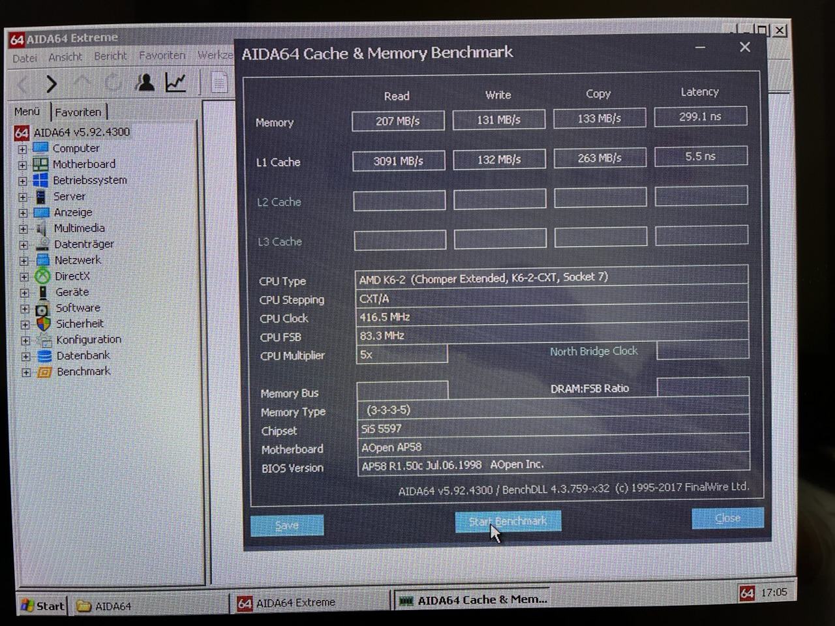This screenshot has width=835, height=626.
Task: Open the Favoriten menu in menu bar
Action: coord(162,55)
